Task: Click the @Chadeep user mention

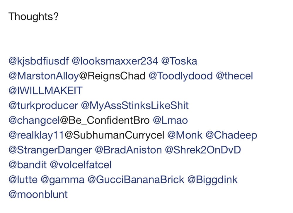Action: pyautogui.click(x=231, y=135)
